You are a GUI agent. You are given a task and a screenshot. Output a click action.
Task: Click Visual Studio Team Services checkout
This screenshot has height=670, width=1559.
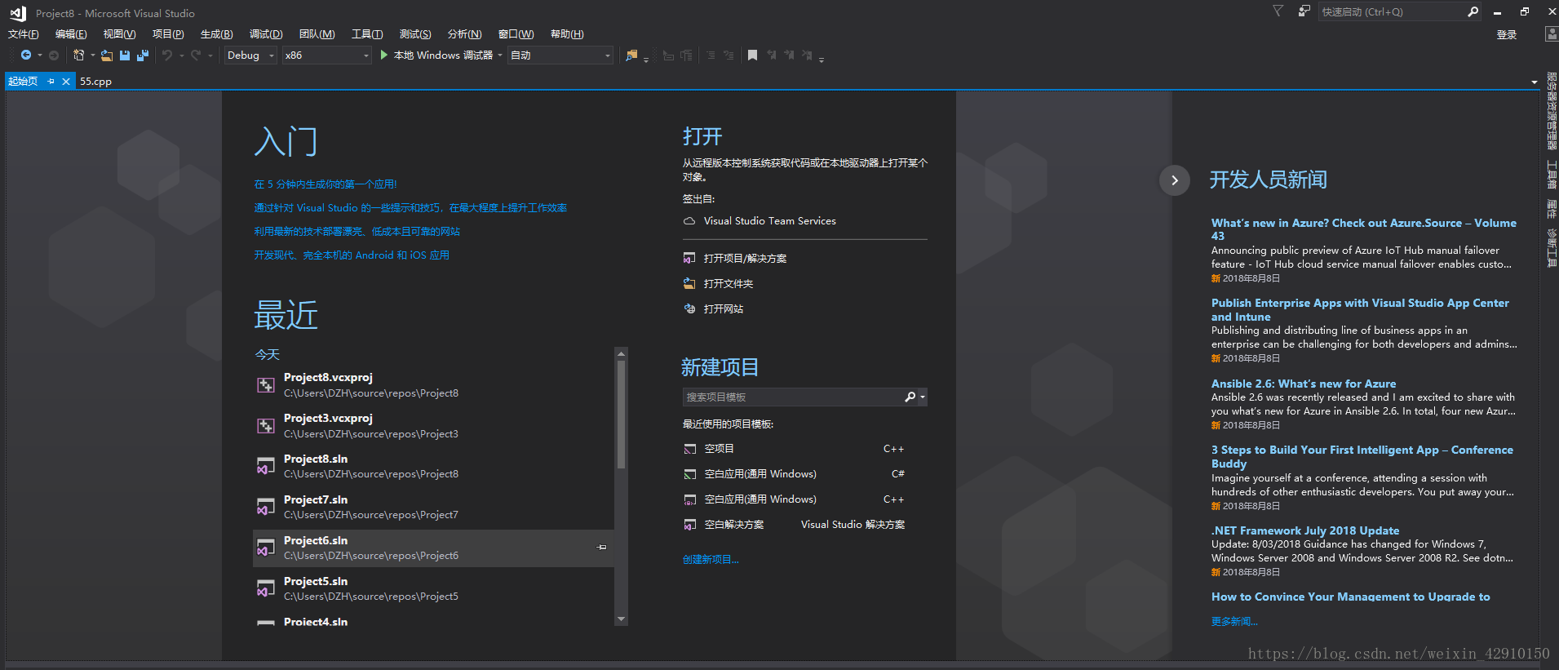(x=769, y=221)
